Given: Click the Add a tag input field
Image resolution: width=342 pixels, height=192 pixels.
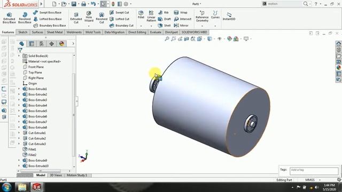Looking at the screenshot, I should click(314, 171).
